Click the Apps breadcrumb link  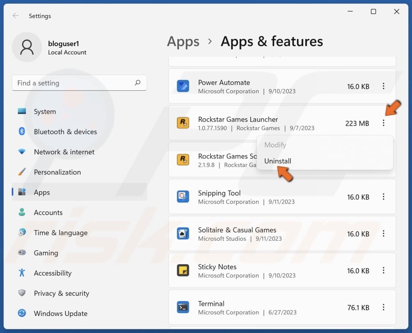click(x=183, y=42)
